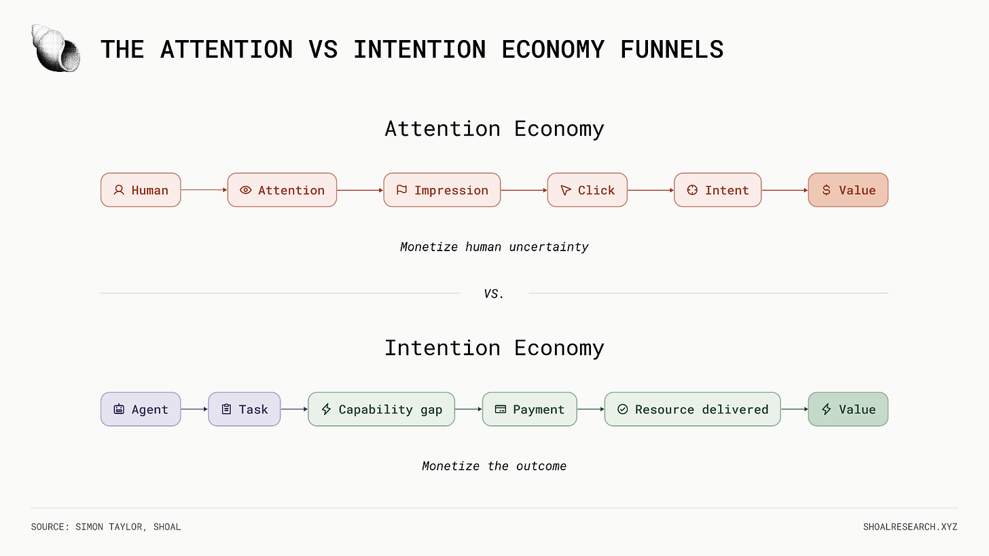
Task: Click the checkmark icon in Resource delivered box
Action: tap(623, 409)
